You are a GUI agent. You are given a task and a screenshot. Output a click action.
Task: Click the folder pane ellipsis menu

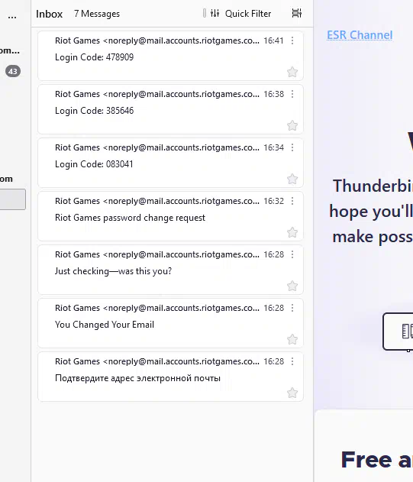point(12,16)
